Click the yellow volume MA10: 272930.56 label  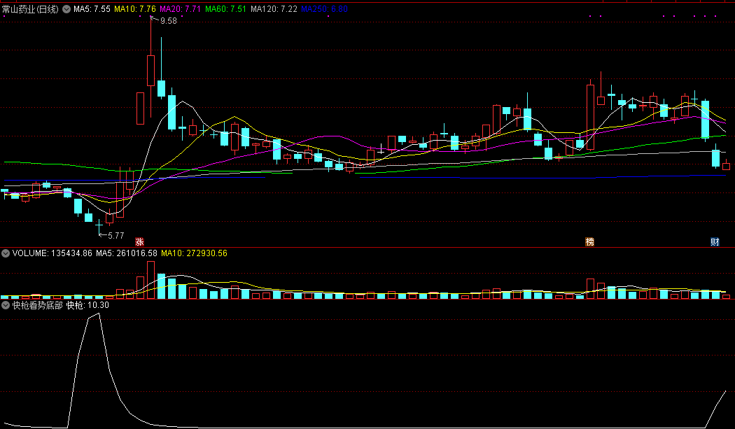click(x=194, y=253)
